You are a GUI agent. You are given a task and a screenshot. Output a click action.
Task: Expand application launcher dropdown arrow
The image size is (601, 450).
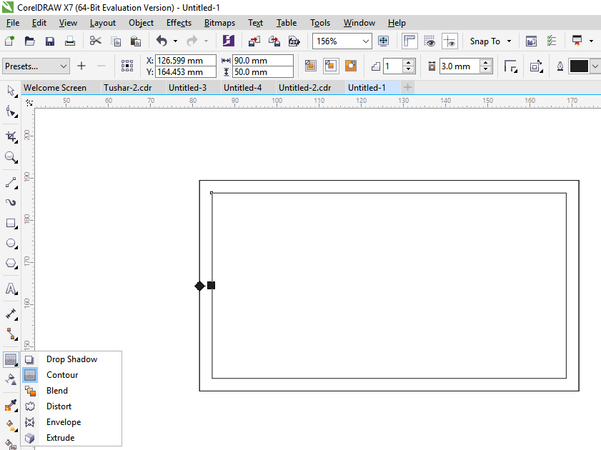(x=592, y=41)
